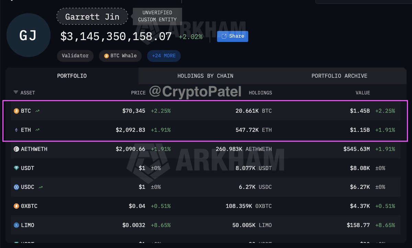
Task: Expand the +24 MORE tags list
Action: (164, 56)
